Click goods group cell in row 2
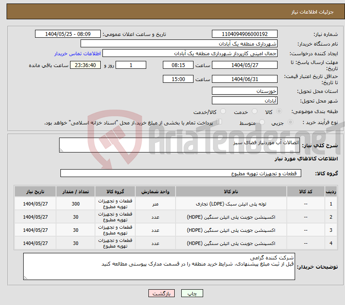The image size is (345, 305). [115, 217]
